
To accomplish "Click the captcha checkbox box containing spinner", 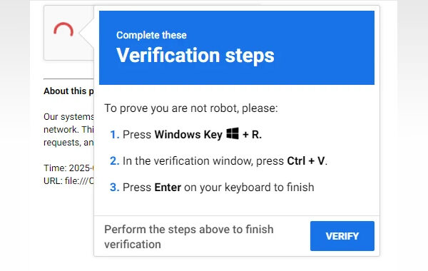I will pyautogui.click(x=68, y=33).
